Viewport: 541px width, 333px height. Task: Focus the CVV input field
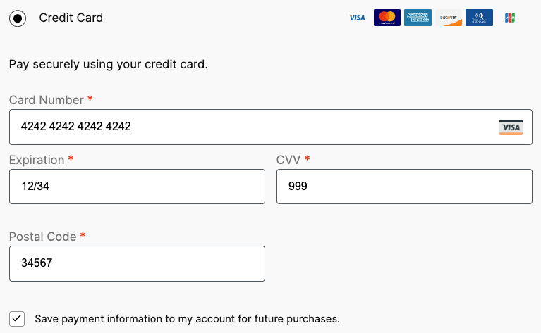(x=404, y=187)
